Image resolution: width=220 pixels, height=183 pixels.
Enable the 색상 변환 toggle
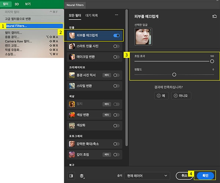tap(117, 115)
